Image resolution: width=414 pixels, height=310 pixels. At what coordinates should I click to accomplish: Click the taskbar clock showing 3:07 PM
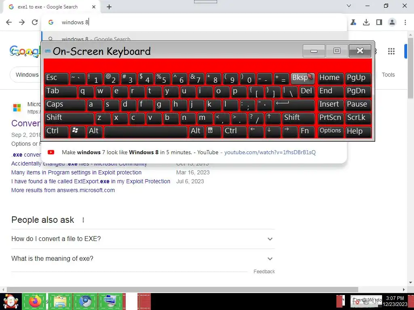tap(395, 301)
